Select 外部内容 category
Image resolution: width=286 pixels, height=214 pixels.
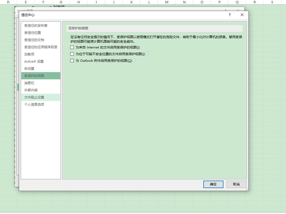pyautogui.click(x=41, y=90)
